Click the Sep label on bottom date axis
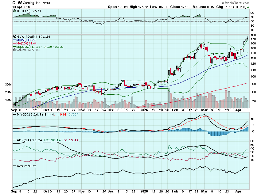Screen dimensions: 261x194 [x=14, y=191]
